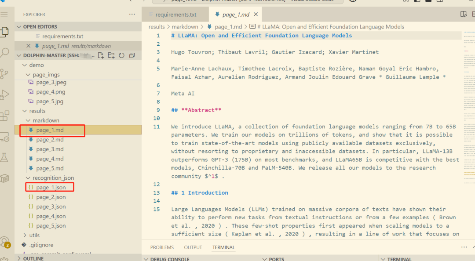Open Explorer more actions ellipsis
Screen dimensions: 475x261
(x=132, y=14)
